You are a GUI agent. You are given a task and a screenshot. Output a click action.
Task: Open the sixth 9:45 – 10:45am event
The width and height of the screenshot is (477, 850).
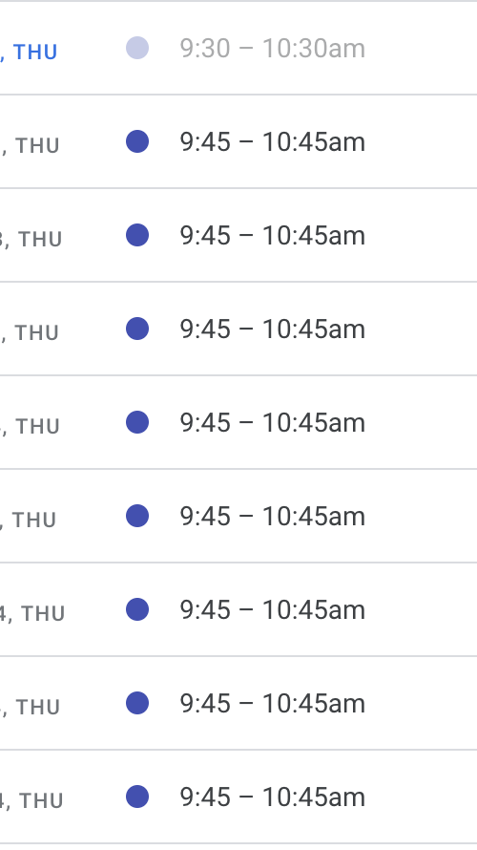pyautogui.click(x=272, y=610)
